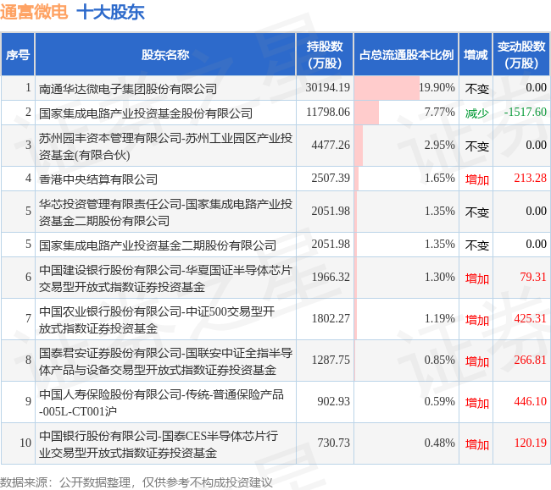Click 0.00 in the 苏州园丰 row
Image resolution: width=551 pixels, height=490 pixels.
click(x=537, y=145)
